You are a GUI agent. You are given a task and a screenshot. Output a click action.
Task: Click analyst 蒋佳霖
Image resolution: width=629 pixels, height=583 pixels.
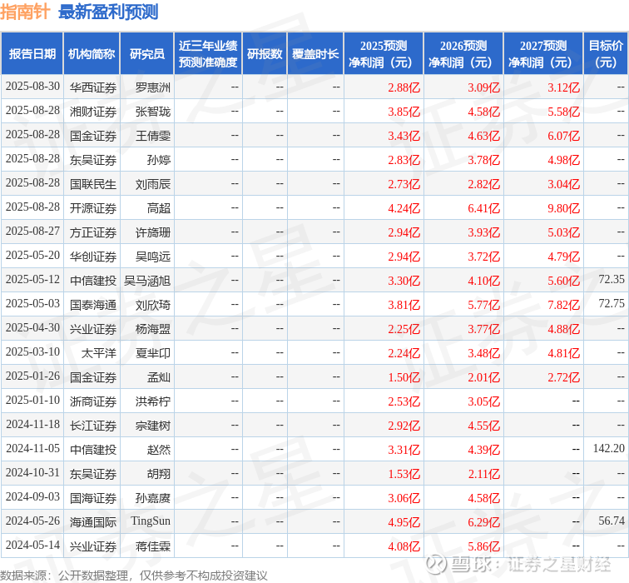(153, 546)
